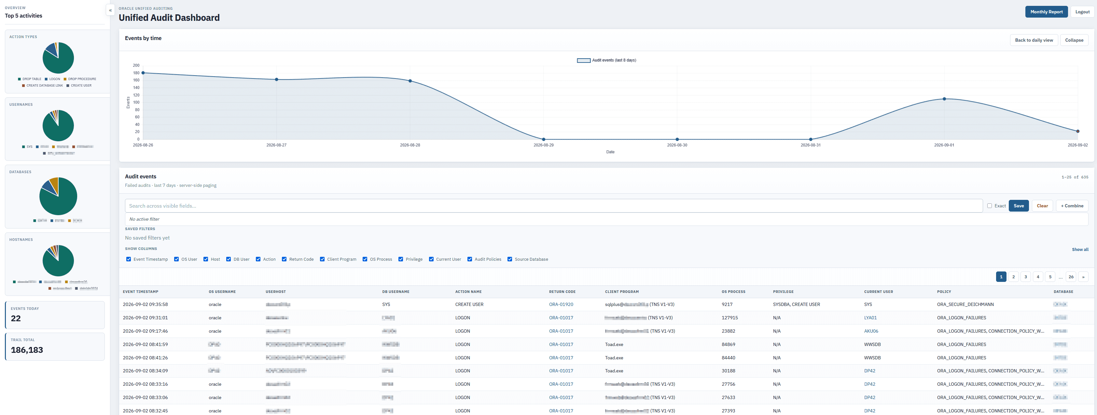
Task: Click the 2026-08-26 data point on chart
Action: tap(143, 73)
